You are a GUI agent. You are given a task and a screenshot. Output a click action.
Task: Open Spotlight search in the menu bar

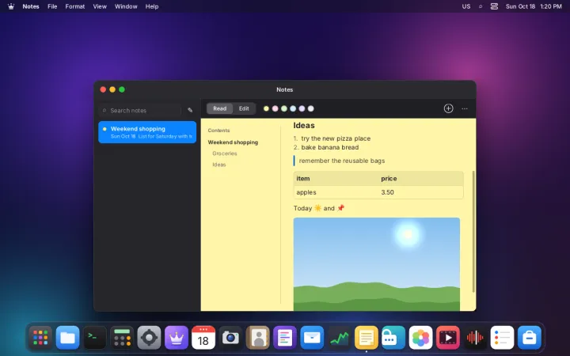pyautogui.click(x=481, y=6)
